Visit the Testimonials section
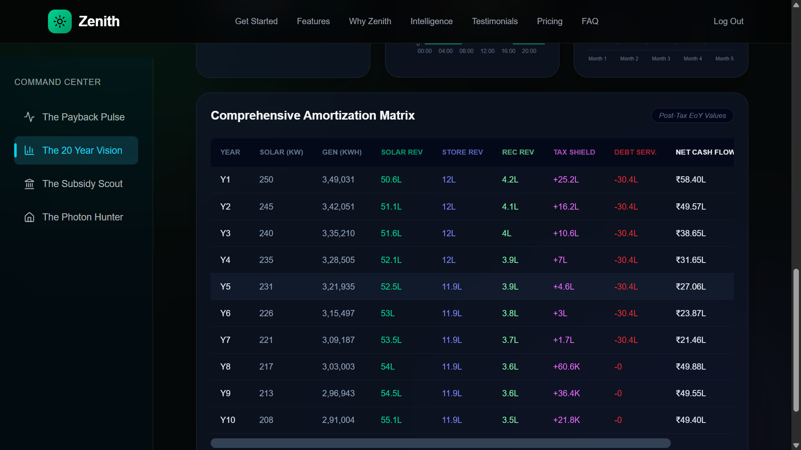This screenshot has height=450, width=801. (x=494, y=21)
